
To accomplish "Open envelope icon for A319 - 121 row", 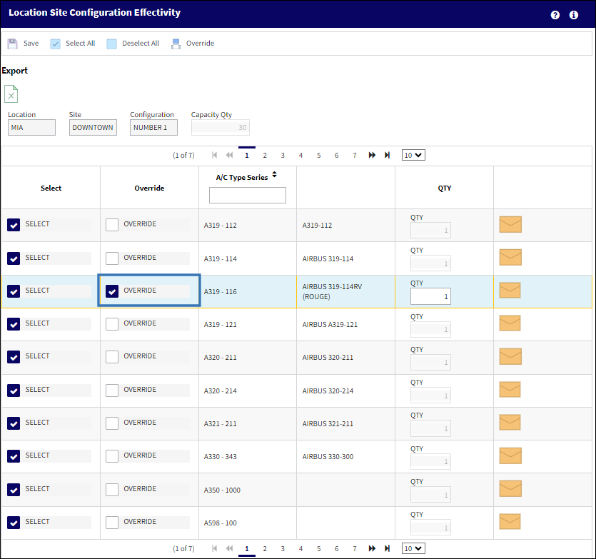I will (510, 323).
